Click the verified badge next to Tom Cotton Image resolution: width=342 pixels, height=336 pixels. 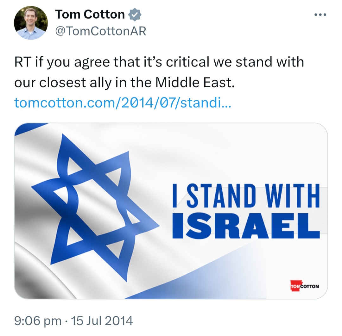point(135,15)
